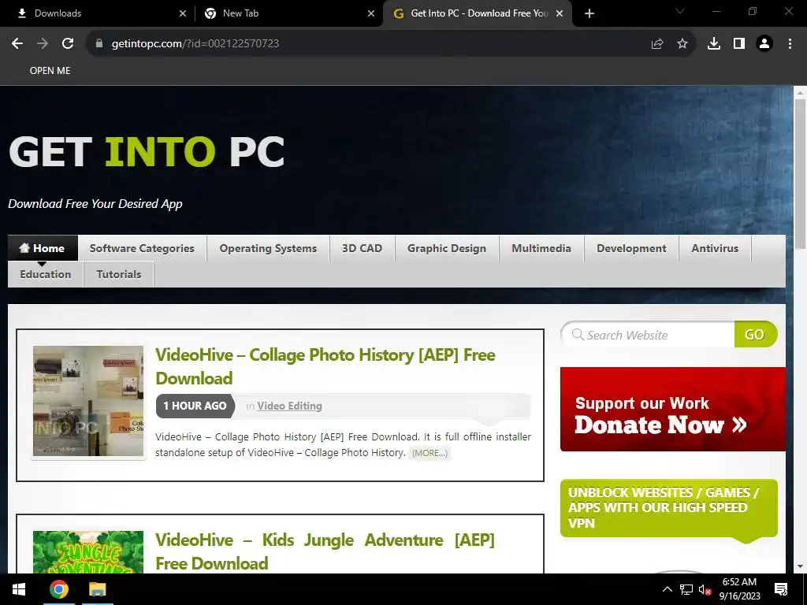Close the Downloads tab
Viewport: 807px width, 605px height.
tap(183, 13)
